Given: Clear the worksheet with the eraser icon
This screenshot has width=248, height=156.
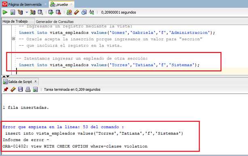Looking at the screenshot, I should tap(77, 12).
